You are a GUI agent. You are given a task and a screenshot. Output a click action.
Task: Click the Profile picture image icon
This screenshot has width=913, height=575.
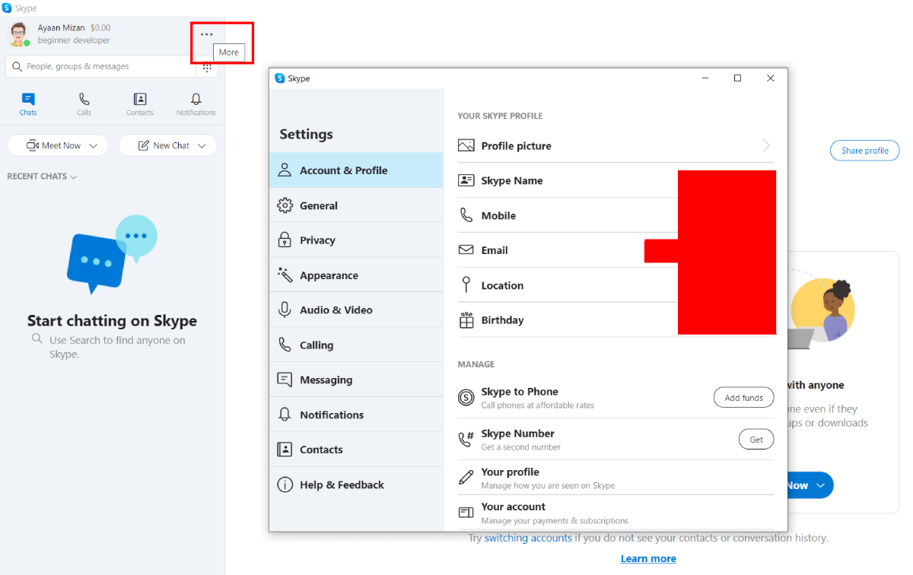pyautogui.click(x=466, y=145)
